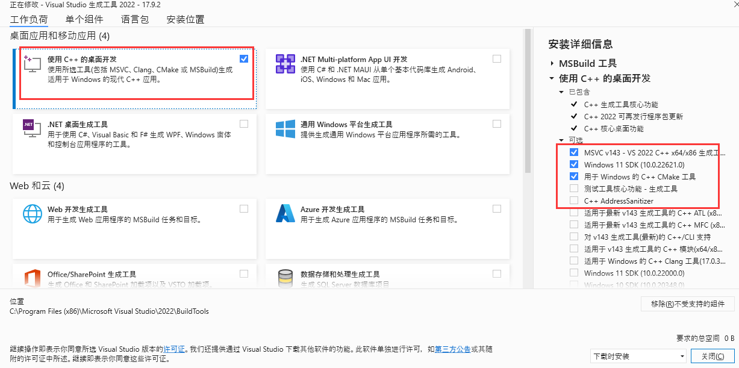Click the Universal Windows Platform build tools icon
This screenshot has width=739, height=368.
click(285, 128)
